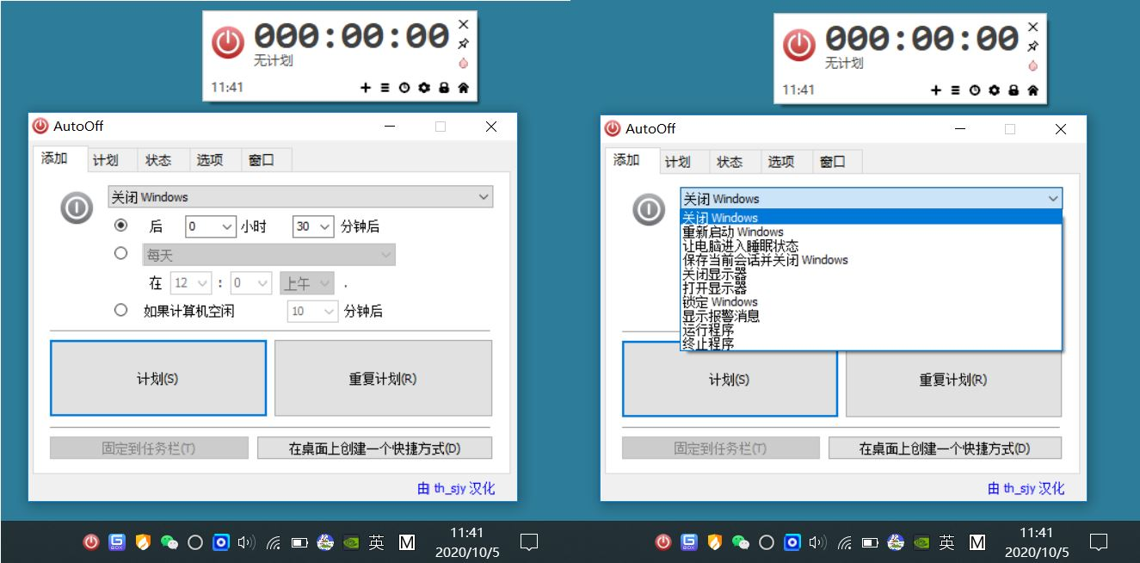
Task: Click the droplet icon below the pin
Action: 464,63
